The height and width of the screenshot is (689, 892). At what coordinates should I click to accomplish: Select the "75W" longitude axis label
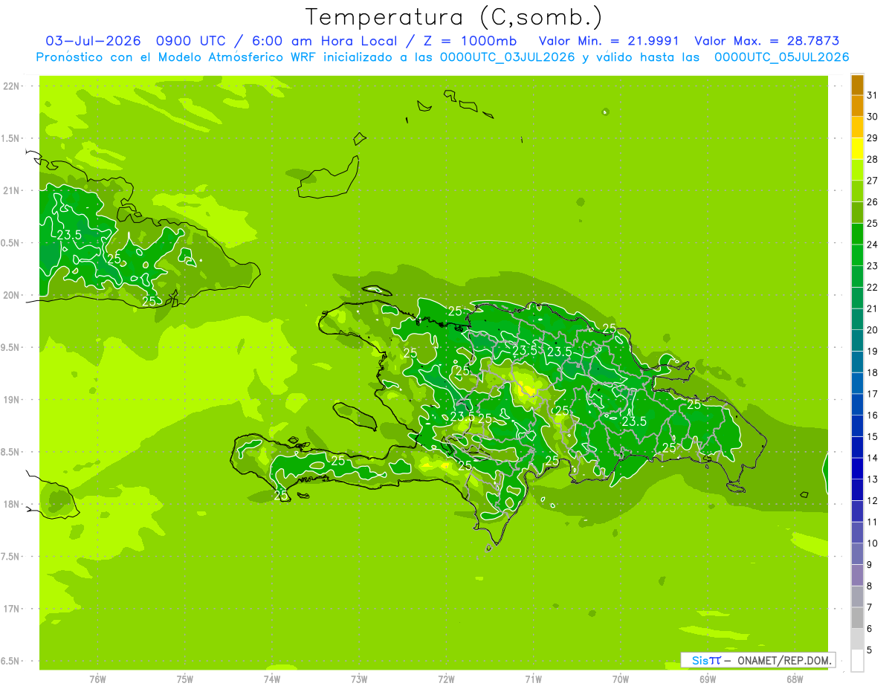pyautogui.click(x=185, y=679)
